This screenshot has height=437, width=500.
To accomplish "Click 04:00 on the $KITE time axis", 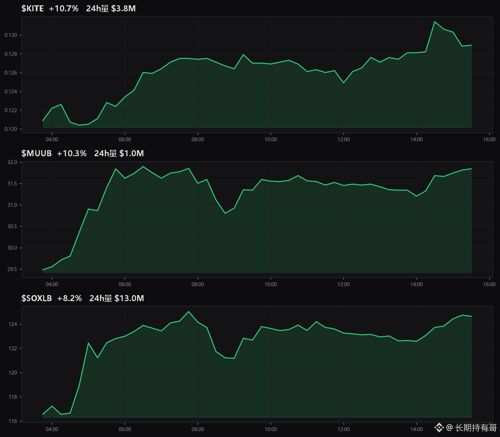I will tap(52, 139).
